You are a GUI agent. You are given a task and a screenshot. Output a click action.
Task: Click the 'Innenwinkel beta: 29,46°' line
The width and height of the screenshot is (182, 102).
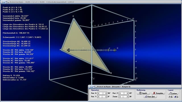point(15,18)
